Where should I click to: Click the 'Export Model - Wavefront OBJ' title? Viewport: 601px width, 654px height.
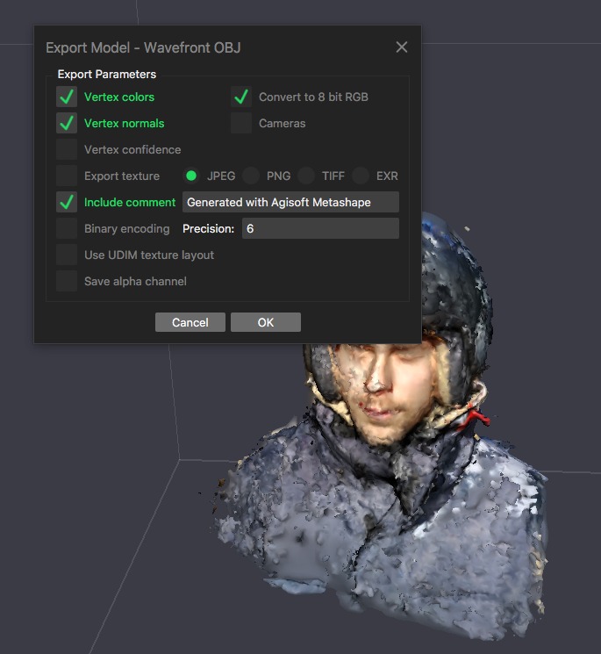pyautogui.click(x=143, y=47)
